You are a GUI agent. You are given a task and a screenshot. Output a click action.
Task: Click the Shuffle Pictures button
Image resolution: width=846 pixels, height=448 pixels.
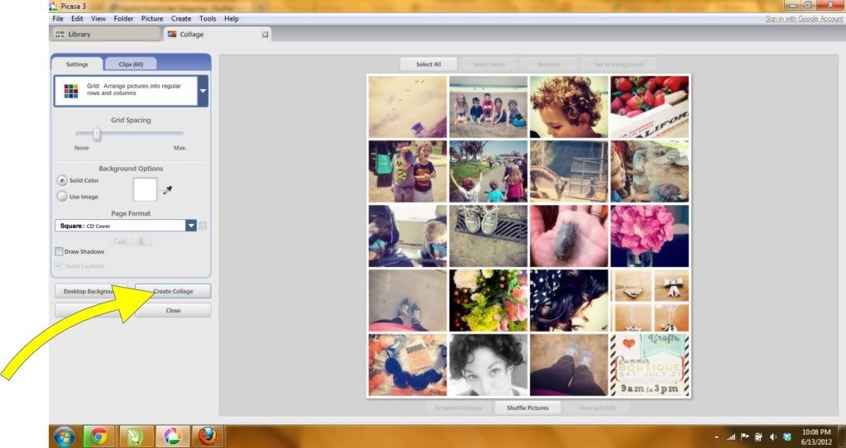pyautogui.click(x=528, y=408)
